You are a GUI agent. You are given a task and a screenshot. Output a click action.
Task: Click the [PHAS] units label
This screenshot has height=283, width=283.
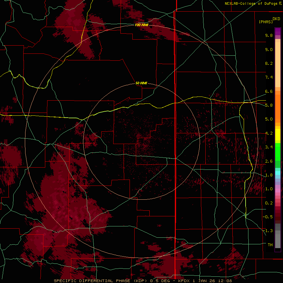266,22
